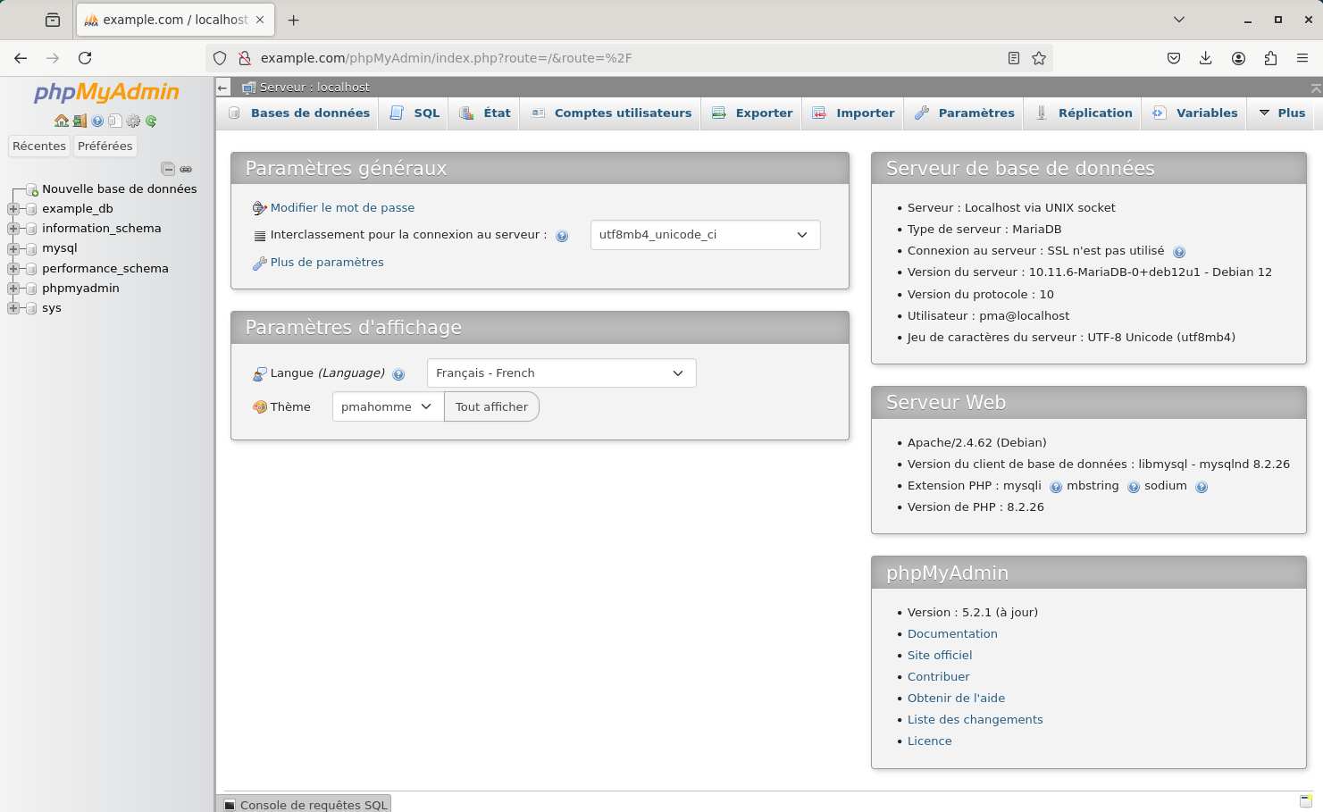
Task: Expand the example_db tree node
Action: (13, 209)
